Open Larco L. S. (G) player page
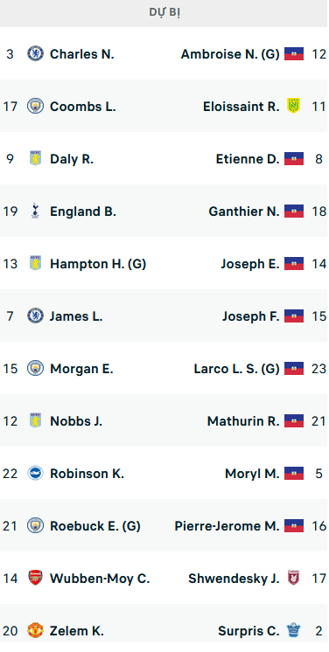 coord(236,369)
